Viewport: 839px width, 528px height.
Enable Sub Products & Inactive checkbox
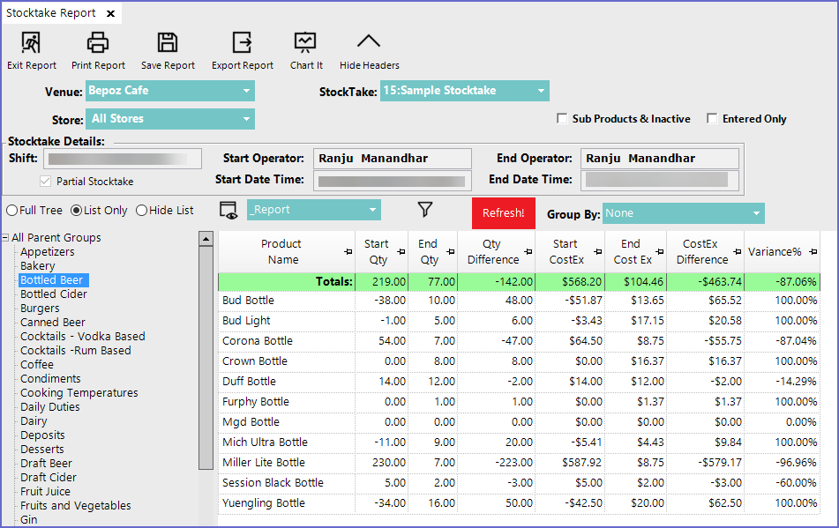click(x=562, y=119)
